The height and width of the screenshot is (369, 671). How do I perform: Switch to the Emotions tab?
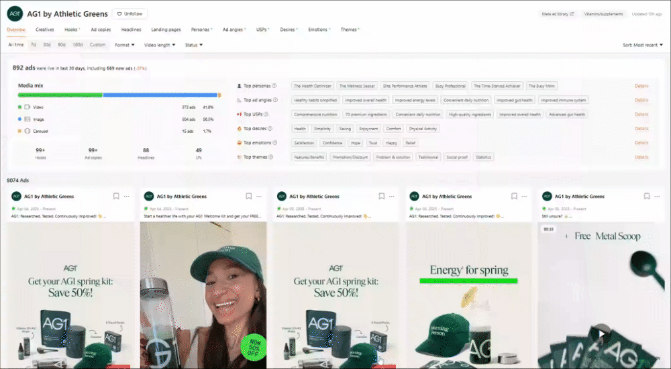319,30
